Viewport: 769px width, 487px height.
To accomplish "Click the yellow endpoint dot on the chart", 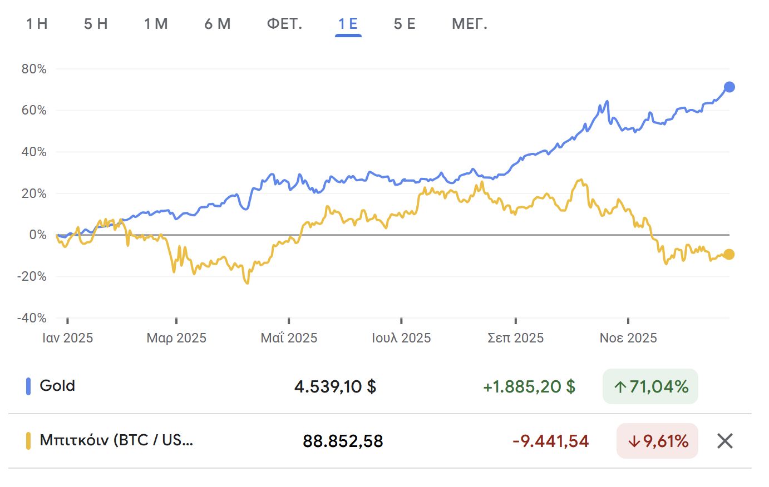I will 728,254.
